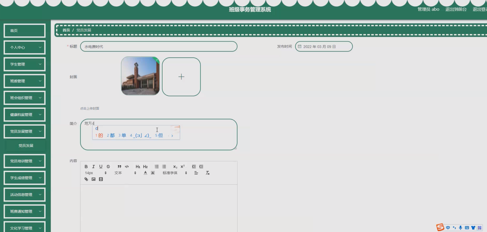Clear text formatting with Tx icon

pos(208,173)
